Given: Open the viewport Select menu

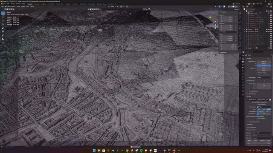Looking at the screenshot, I should click(23, 7).
